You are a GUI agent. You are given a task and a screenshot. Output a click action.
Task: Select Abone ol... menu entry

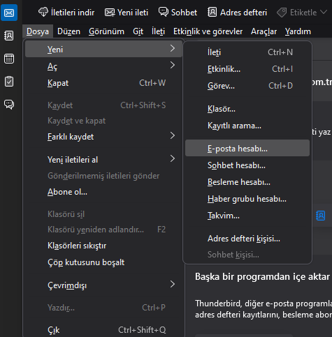103,192
